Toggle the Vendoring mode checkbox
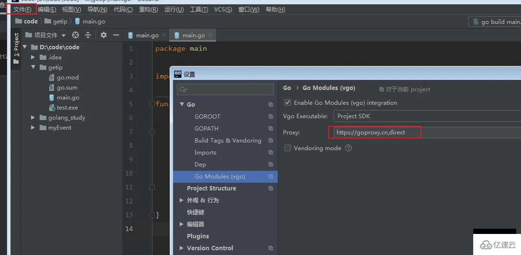Image resolution: width=521 pixels, height=255 pixels. (x=288, y=148)
